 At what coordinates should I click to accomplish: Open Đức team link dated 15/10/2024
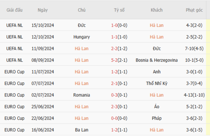coord(82,25)
